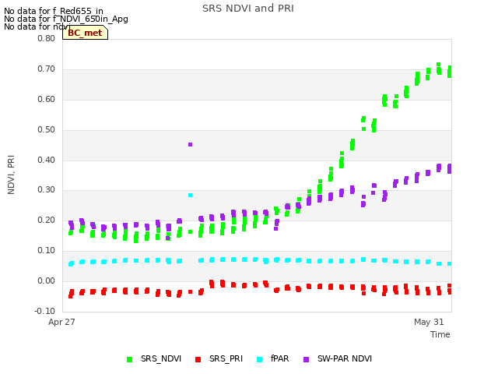Click the BC_met annotation tag

tap(85, 33)
